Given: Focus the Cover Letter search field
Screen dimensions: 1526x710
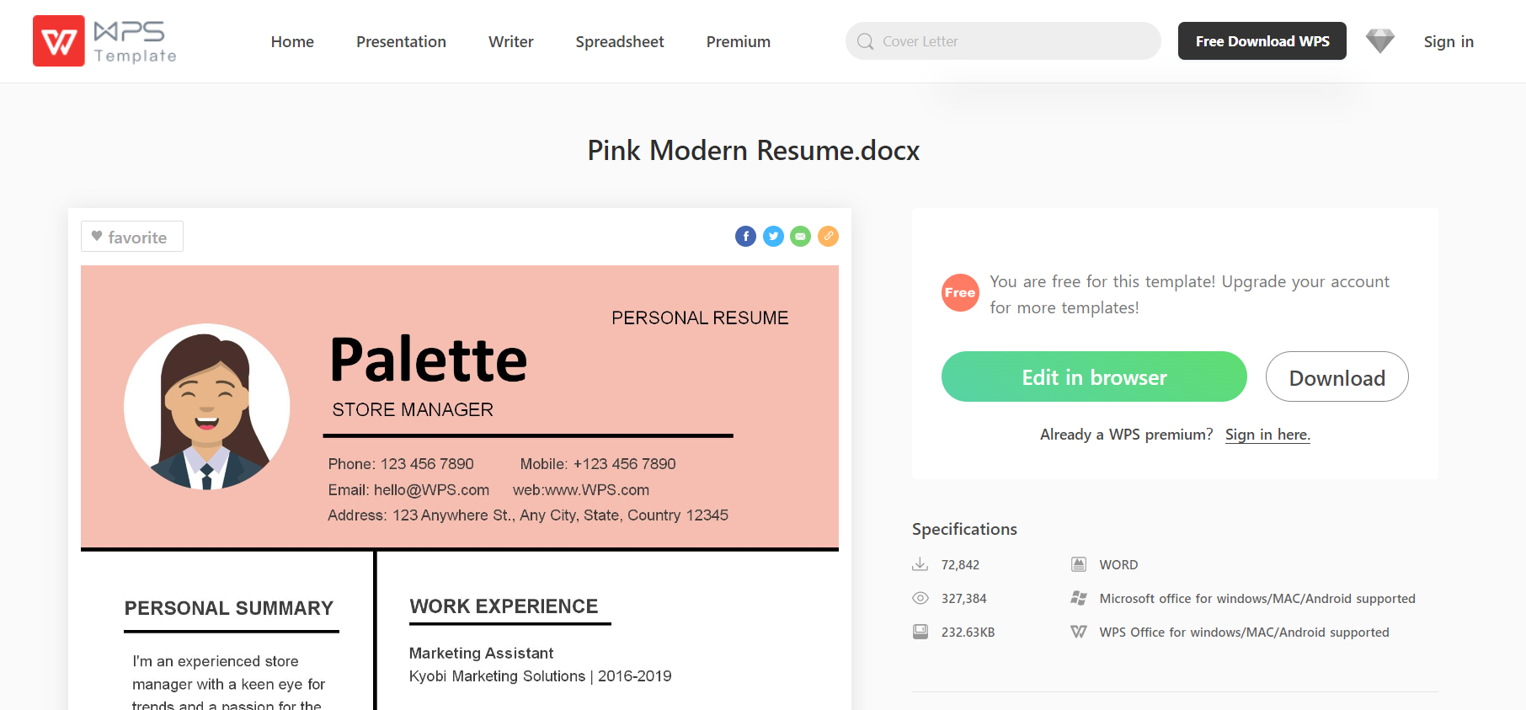Looking at the screenshot, I should point(1003,41).
